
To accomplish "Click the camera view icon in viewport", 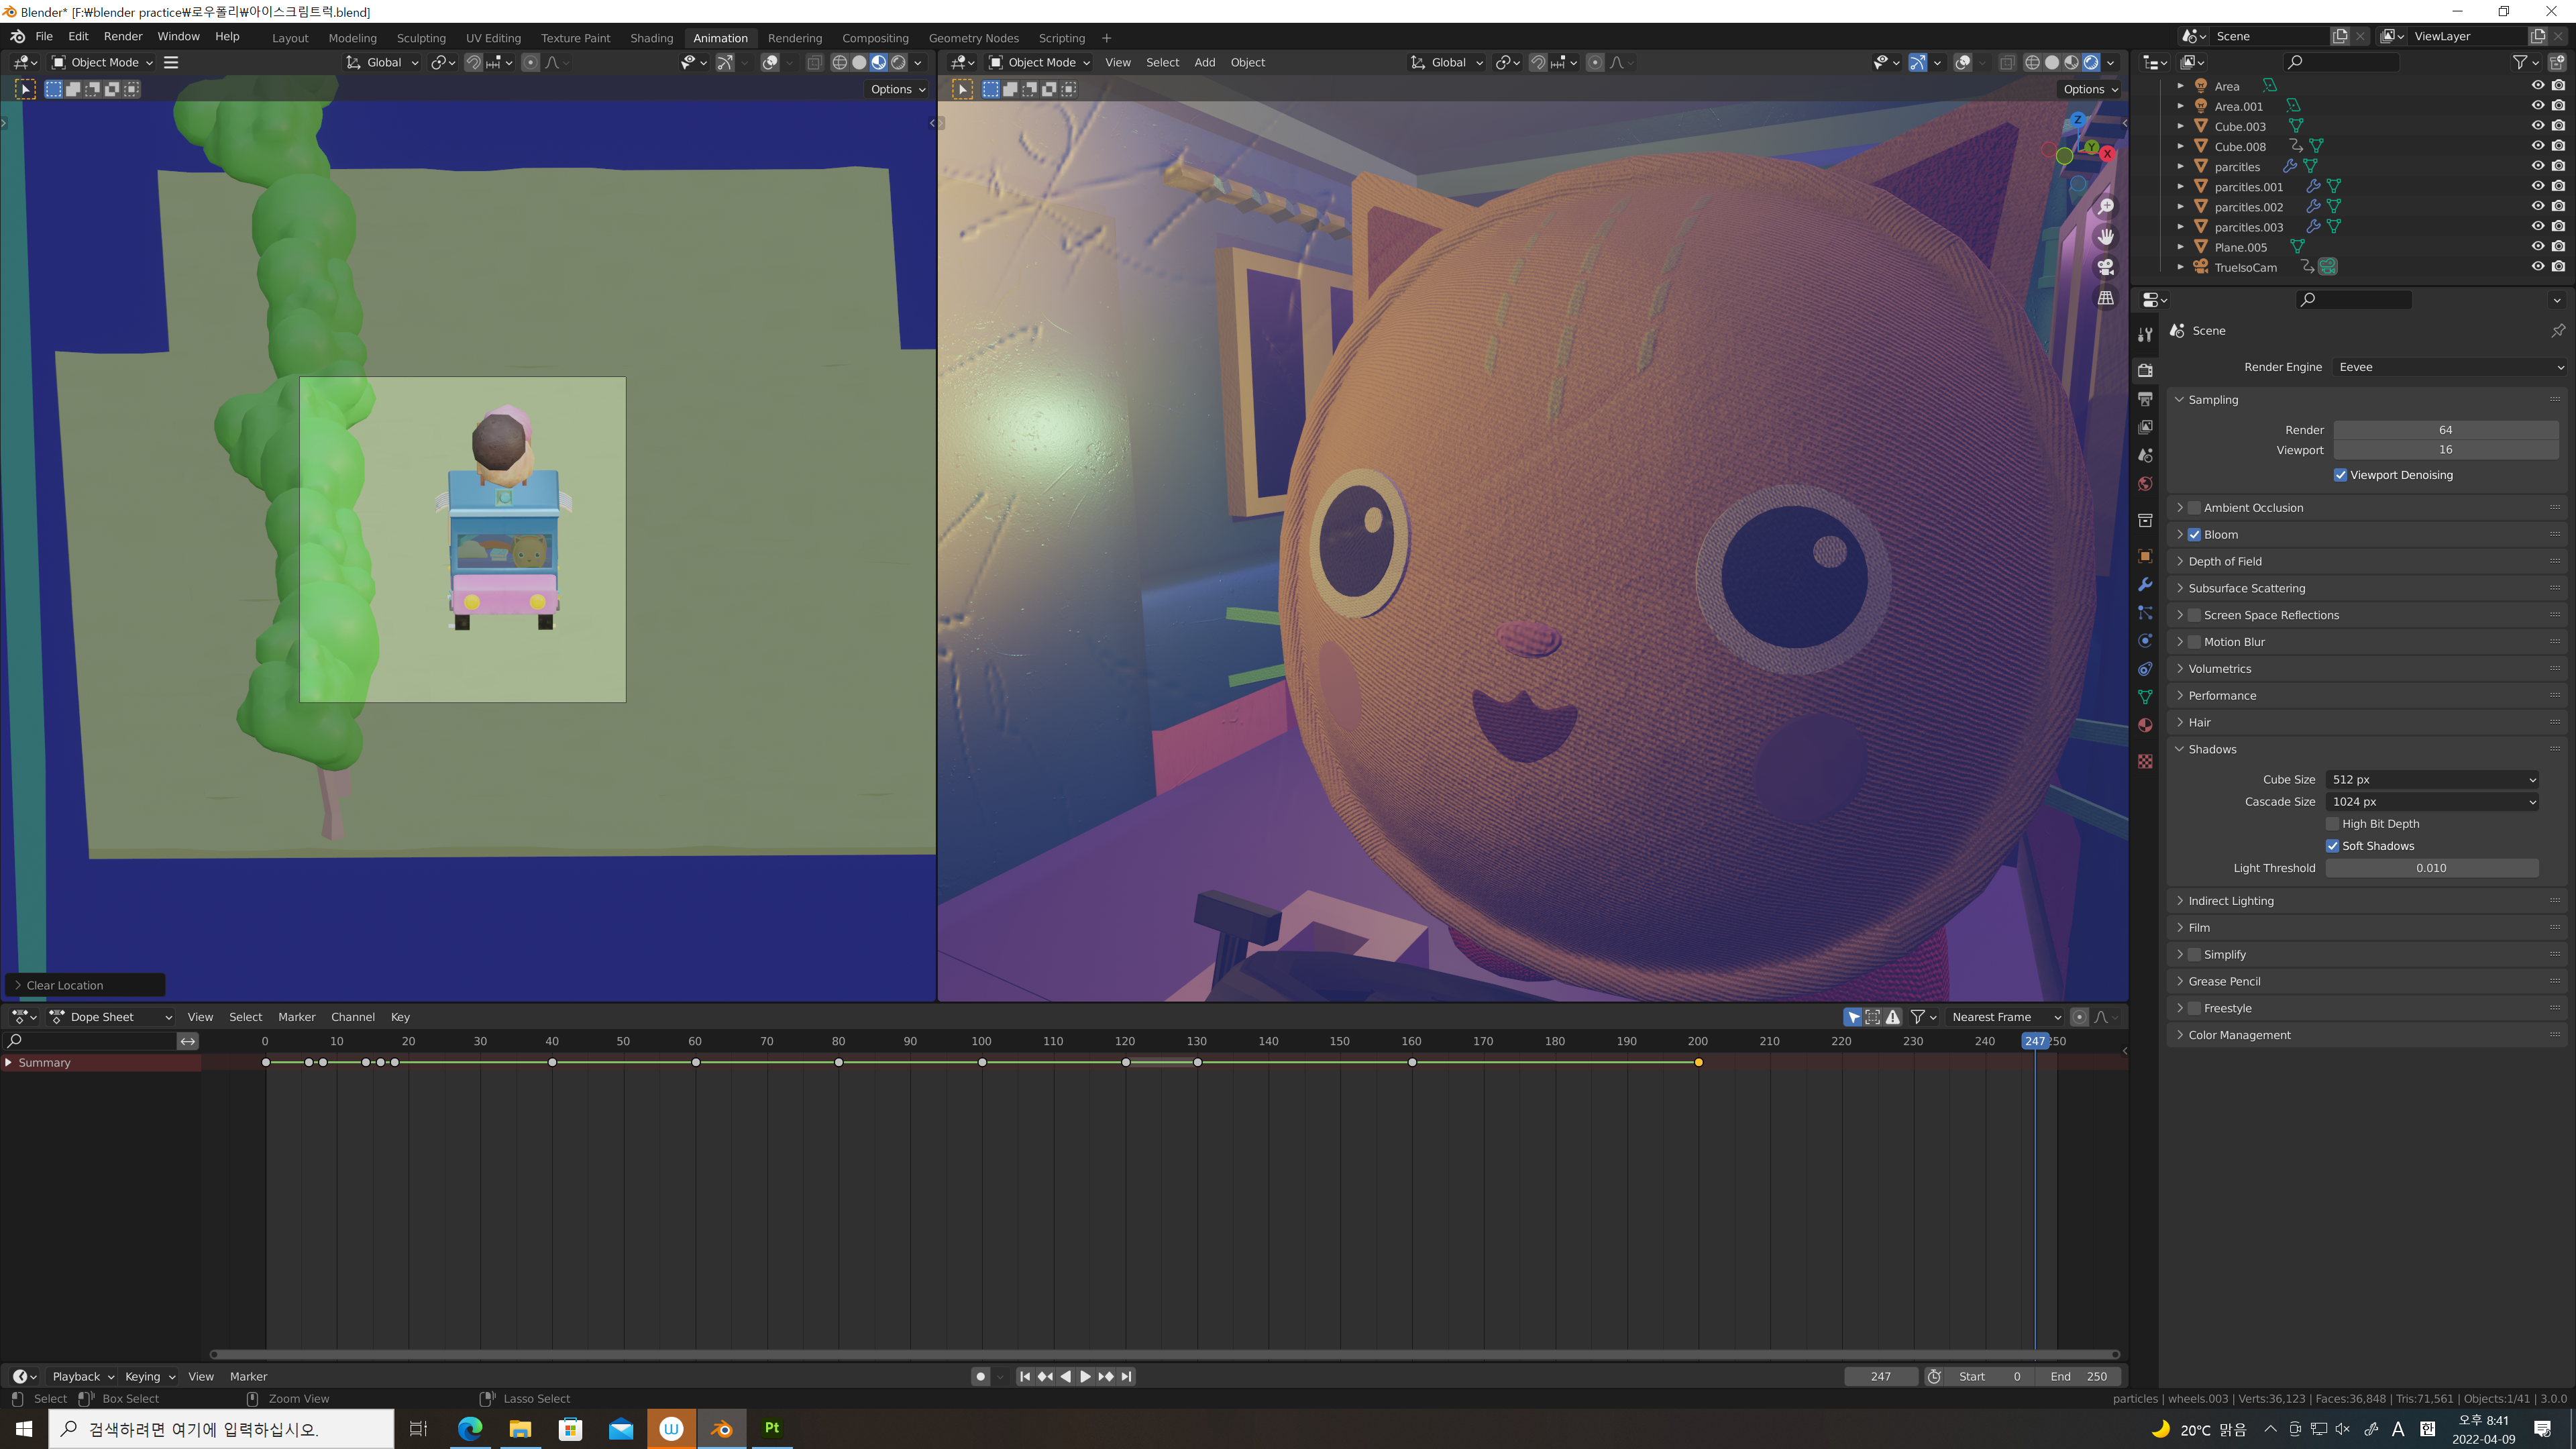I will pos(2106,267).
